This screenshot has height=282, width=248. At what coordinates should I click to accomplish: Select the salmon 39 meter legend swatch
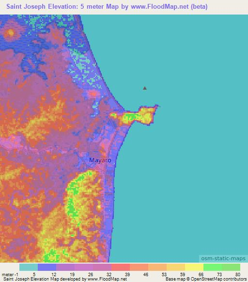click(139, 267)
